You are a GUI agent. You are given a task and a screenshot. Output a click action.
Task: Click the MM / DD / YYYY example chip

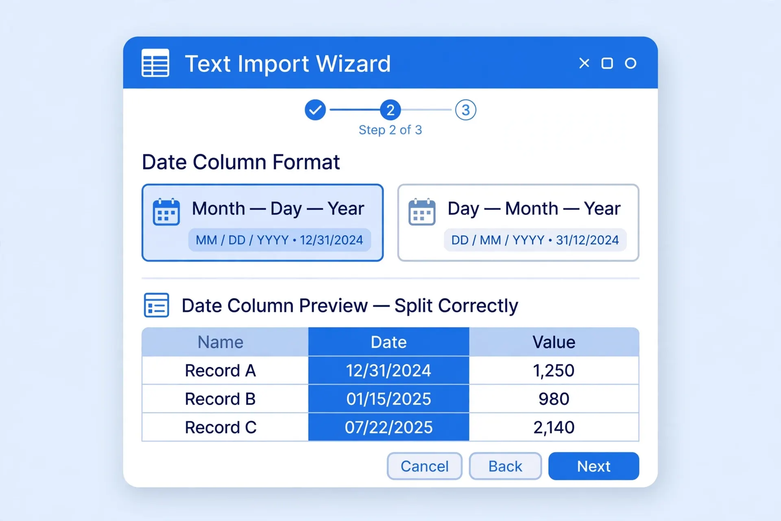279,240
